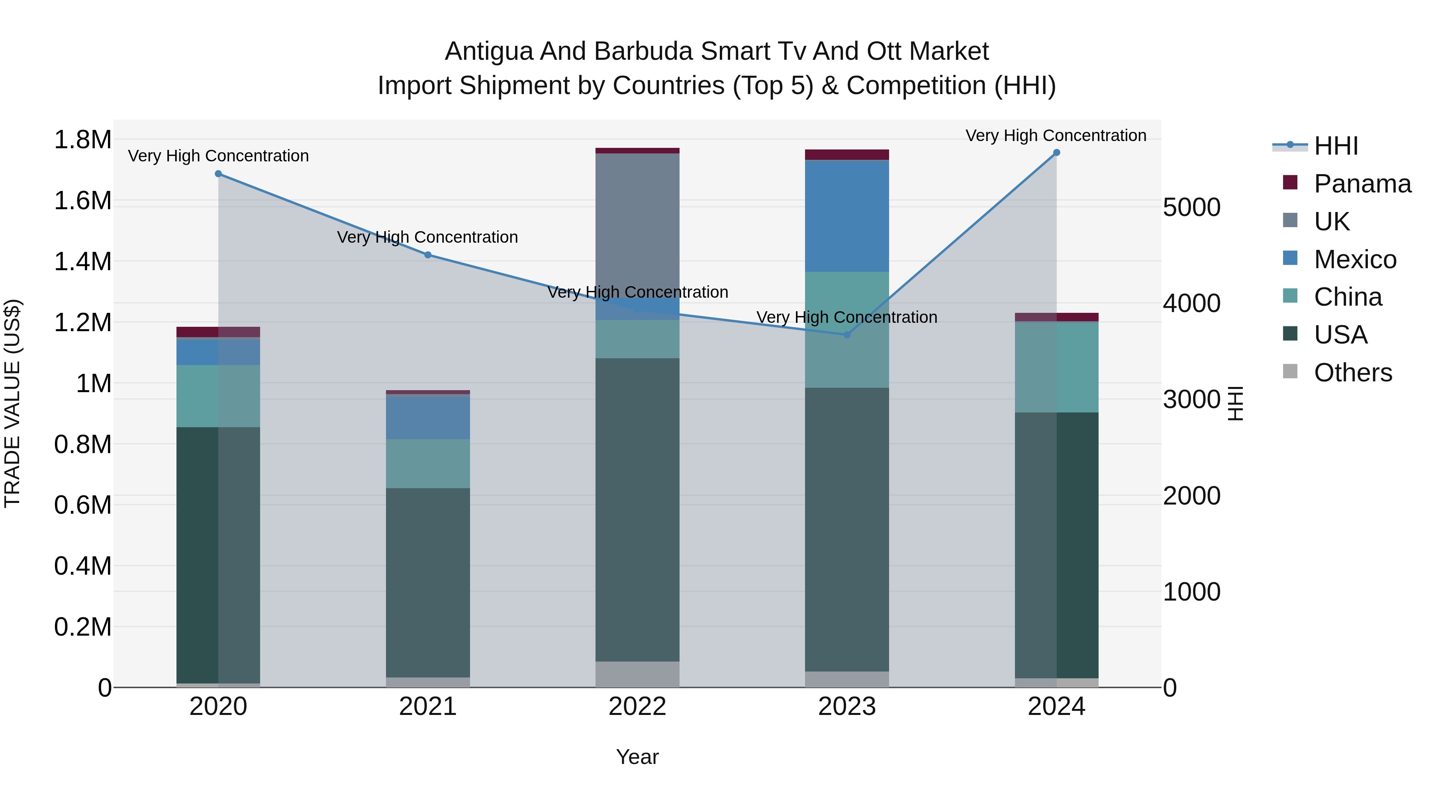Click the 2020 x-axis year label
This screenshot has width=1434, height=807.
click(x=218, y=707)
